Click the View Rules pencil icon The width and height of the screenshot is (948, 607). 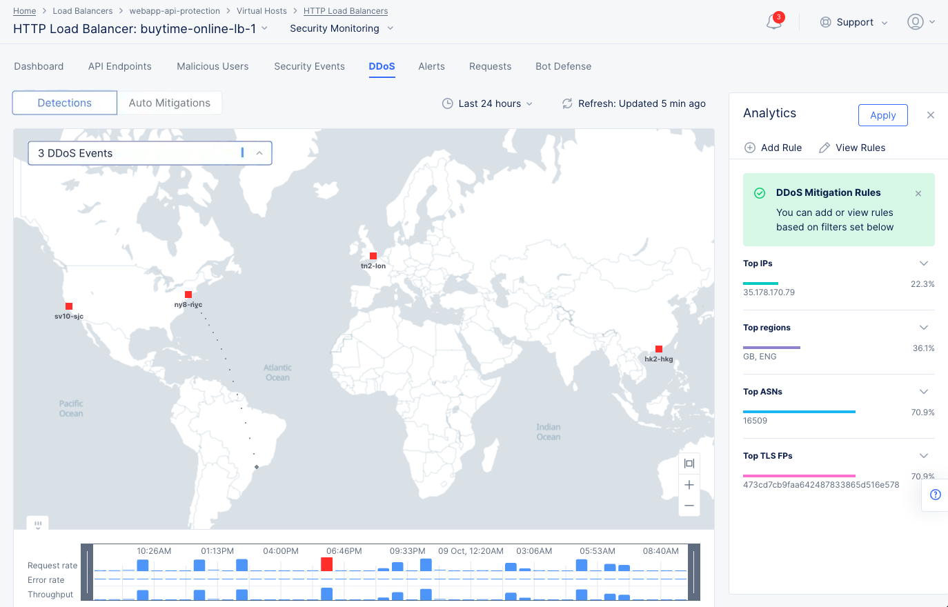click(x=825, y=147)
